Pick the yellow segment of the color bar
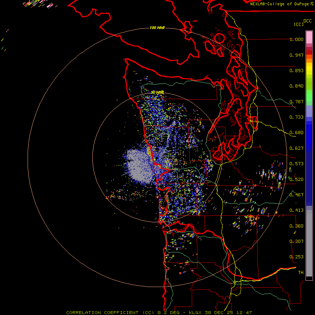The height and width of the screenshot is (315, 315). coord(309,69)
